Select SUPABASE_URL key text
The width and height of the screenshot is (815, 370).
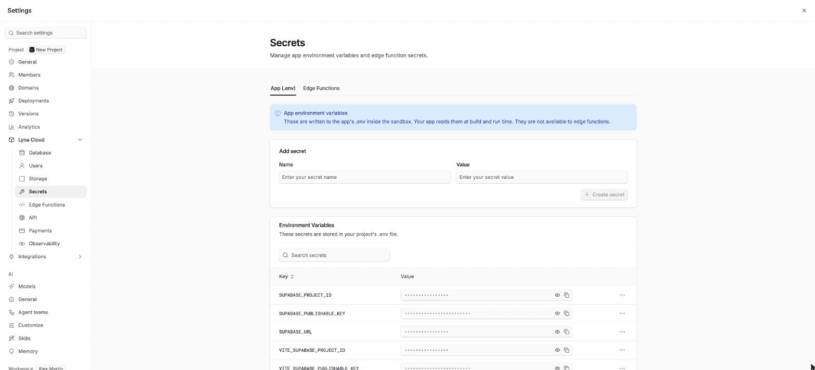pos(295,332)
